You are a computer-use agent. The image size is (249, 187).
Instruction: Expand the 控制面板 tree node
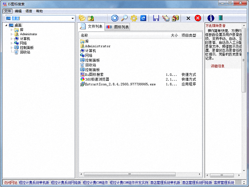12,47
